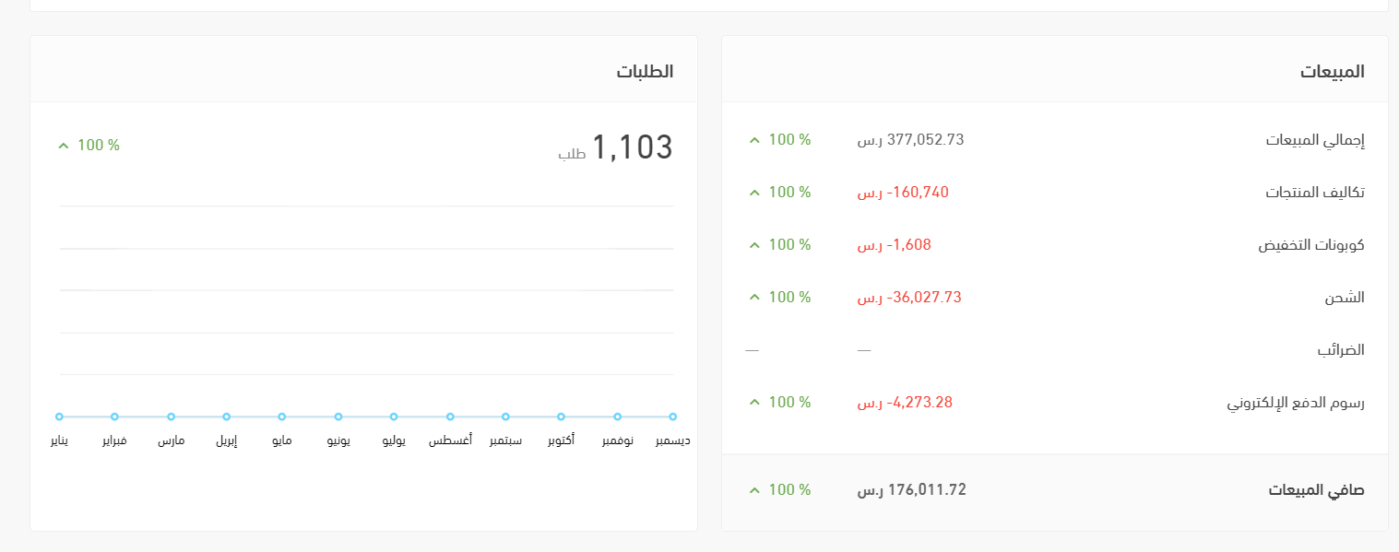
Task: Click the 176,011.72 net sales amount
Action: coord(926,489)
